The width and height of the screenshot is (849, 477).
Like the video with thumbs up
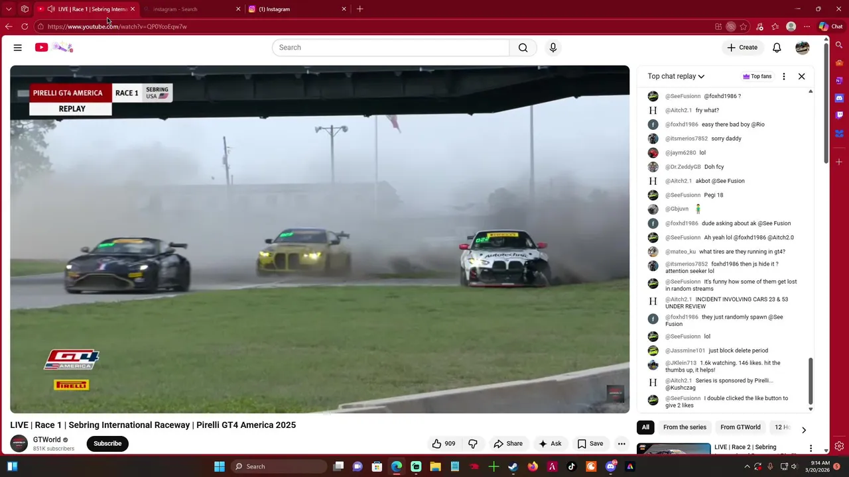tap(444, 444)
